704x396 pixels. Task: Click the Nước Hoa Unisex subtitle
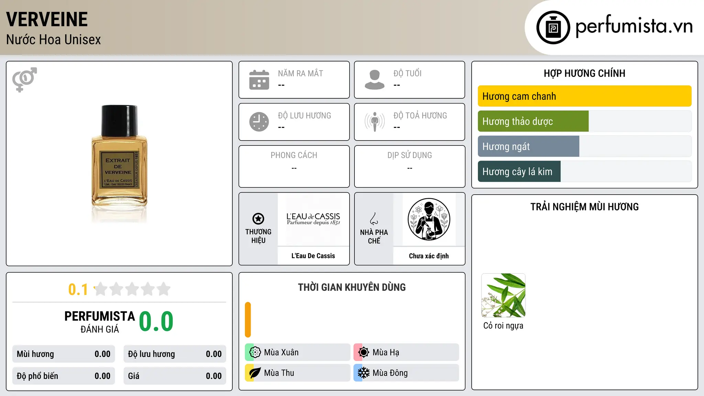[53, 40]
